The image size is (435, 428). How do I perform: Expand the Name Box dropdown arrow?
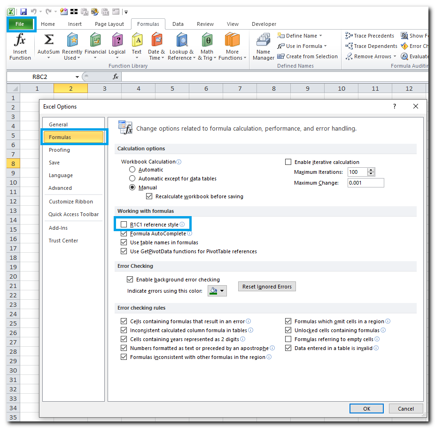pos(77,77)
